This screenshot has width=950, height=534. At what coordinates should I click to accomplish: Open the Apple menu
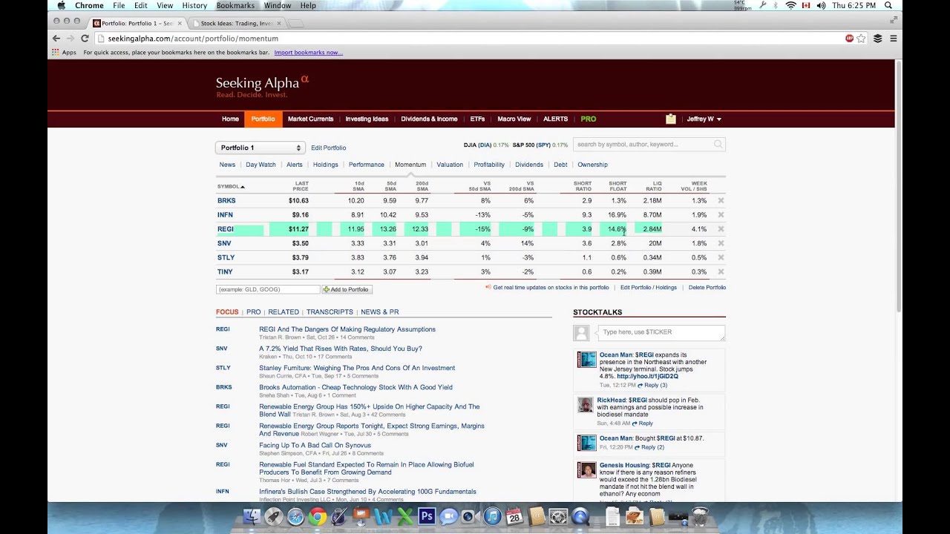61,5
